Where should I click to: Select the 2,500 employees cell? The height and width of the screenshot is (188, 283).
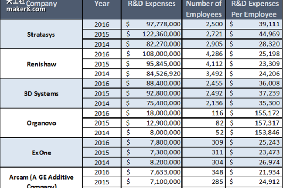click(204, 24)
